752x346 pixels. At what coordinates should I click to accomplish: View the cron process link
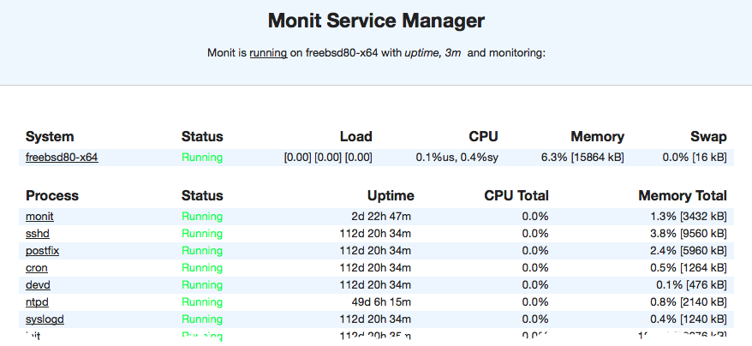click(37, 268)
